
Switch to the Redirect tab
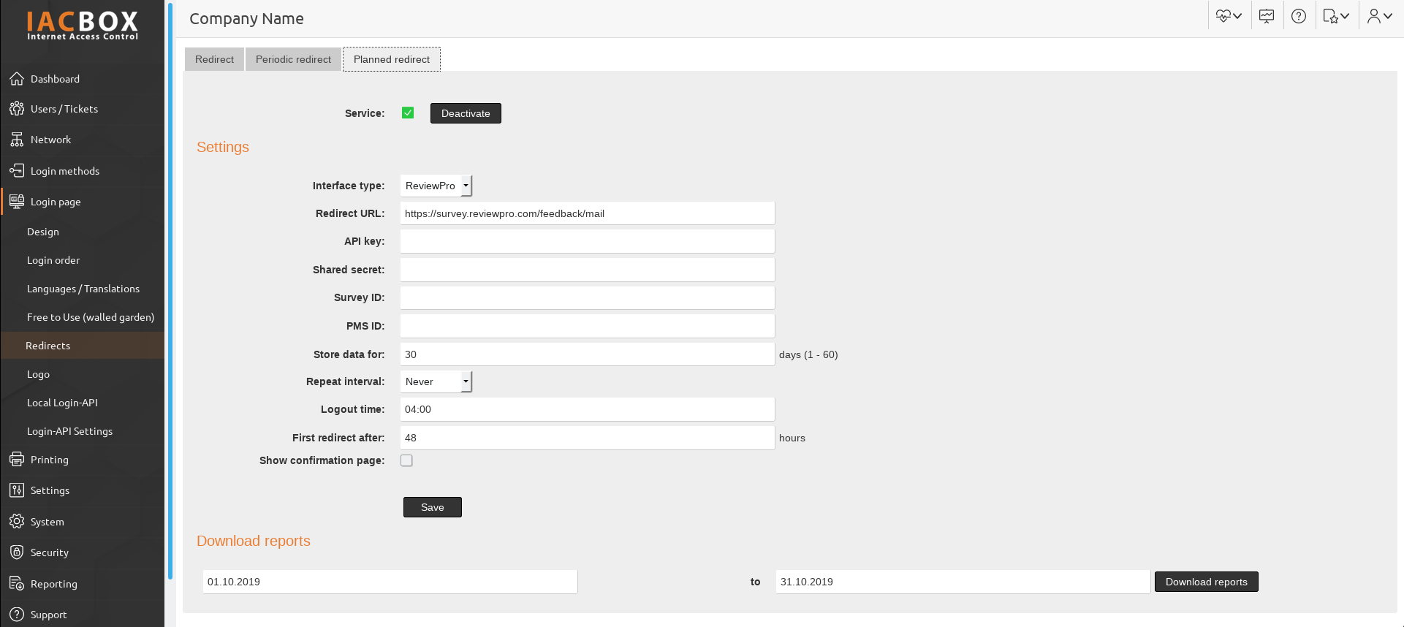(214, 59)
